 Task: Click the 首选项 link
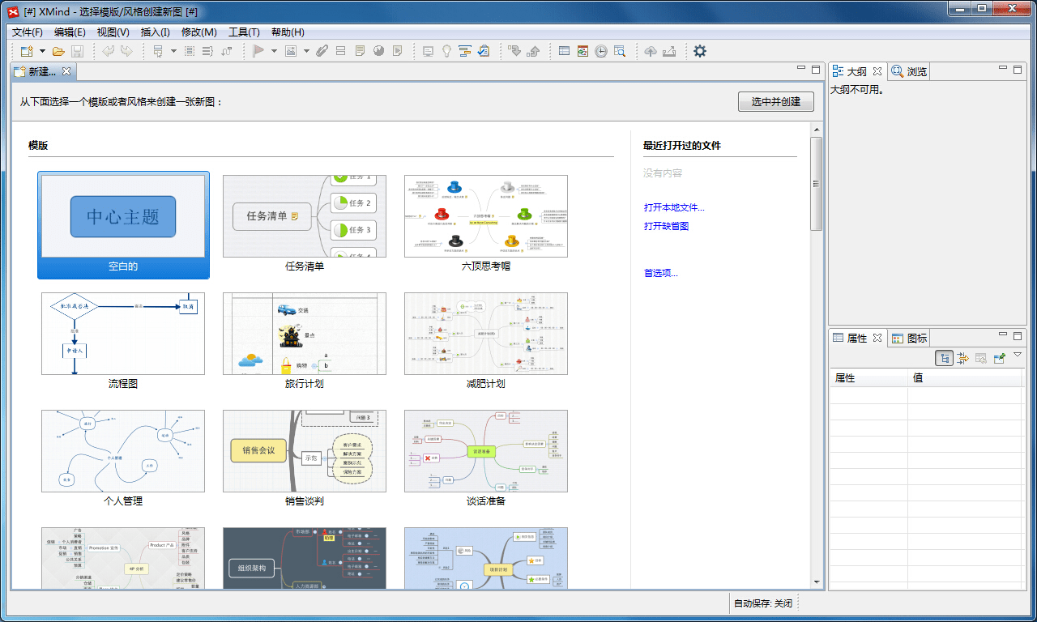(x=660, y=273)
